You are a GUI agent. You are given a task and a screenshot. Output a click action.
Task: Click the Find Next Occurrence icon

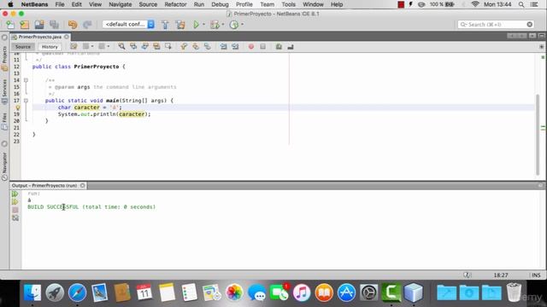pos(144,46)
